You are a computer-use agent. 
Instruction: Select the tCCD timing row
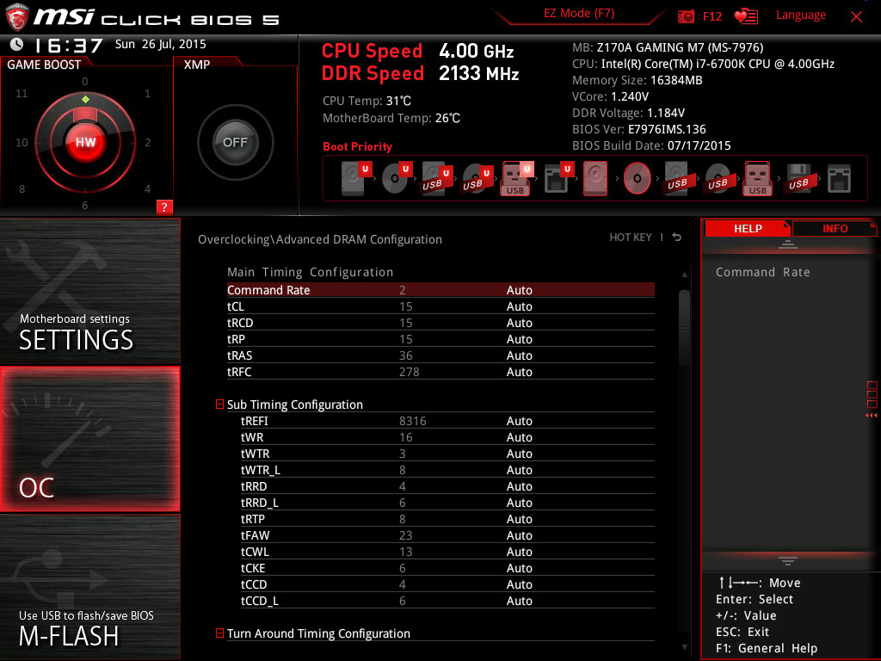pos(447,584)
